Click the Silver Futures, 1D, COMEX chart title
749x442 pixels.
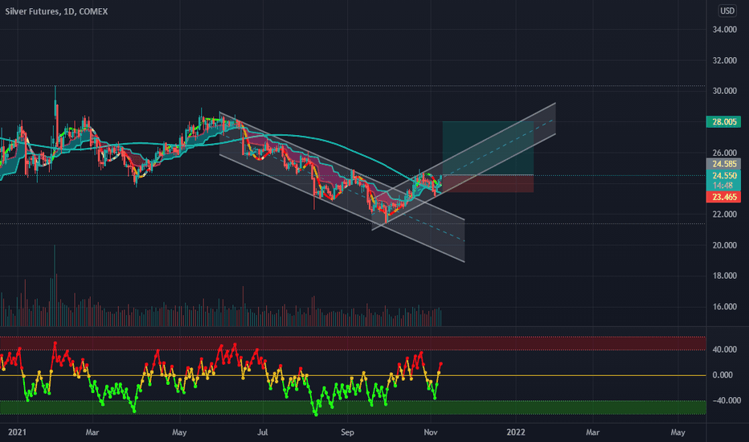[x=56, y=11]
